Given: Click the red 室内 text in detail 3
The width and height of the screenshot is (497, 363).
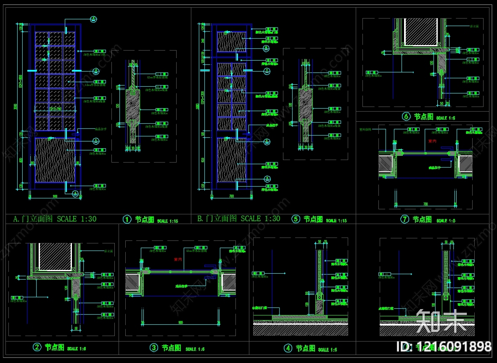Looking at the screenshot, I should (178, 259).
